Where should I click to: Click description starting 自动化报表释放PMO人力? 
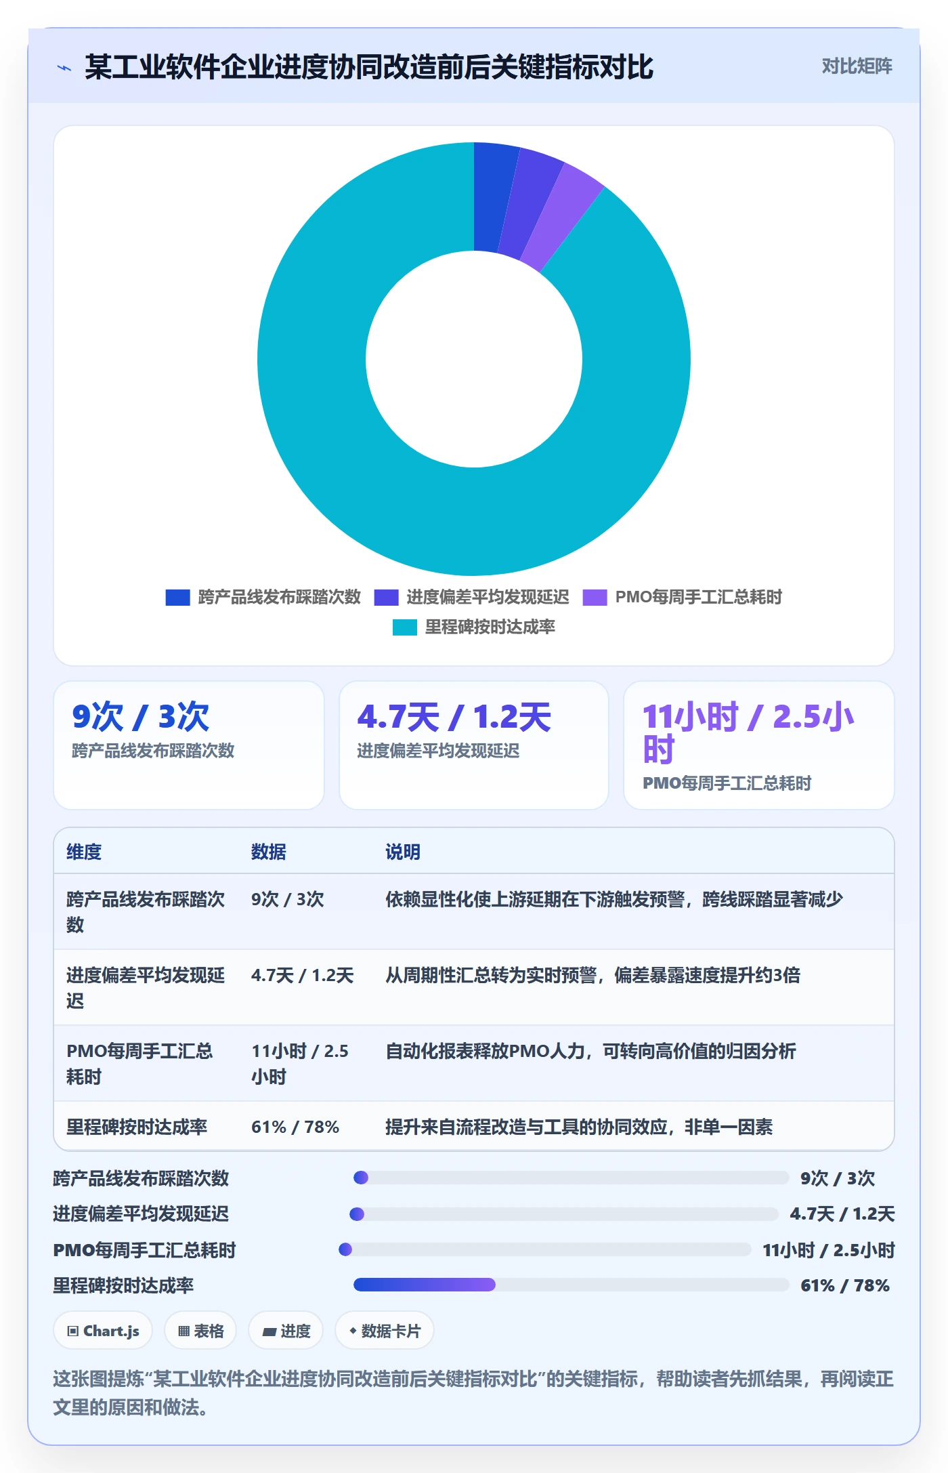click(x=590, y=1051)
